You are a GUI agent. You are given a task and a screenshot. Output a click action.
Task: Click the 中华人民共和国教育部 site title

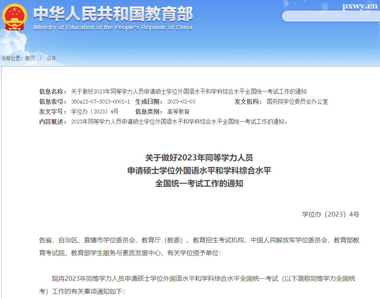pyautogui.click(x=113, y=14)
